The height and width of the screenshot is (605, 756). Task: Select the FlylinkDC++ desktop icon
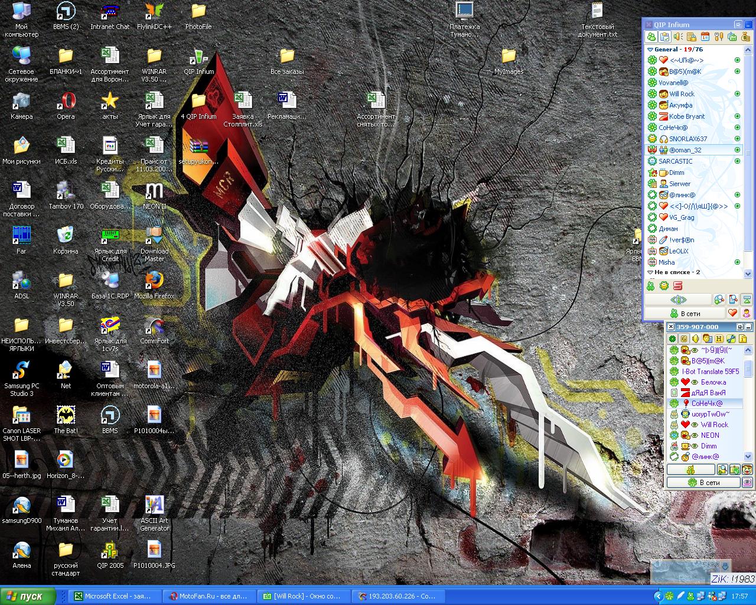(154, 16)
